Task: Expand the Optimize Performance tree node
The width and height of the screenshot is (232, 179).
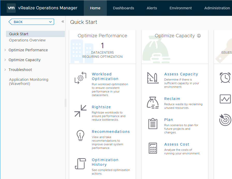Action: [x=5, y=50]
